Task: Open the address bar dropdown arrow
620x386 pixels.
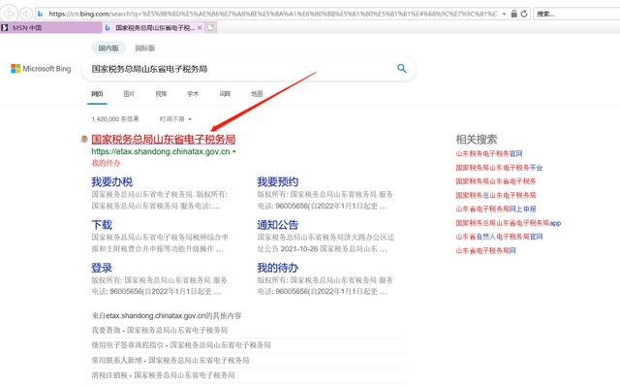Action: 504,14
